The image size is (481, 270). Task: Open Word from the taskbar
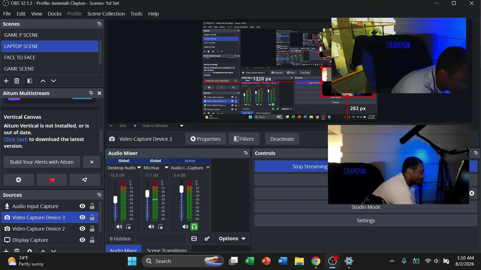coord(283,261)
